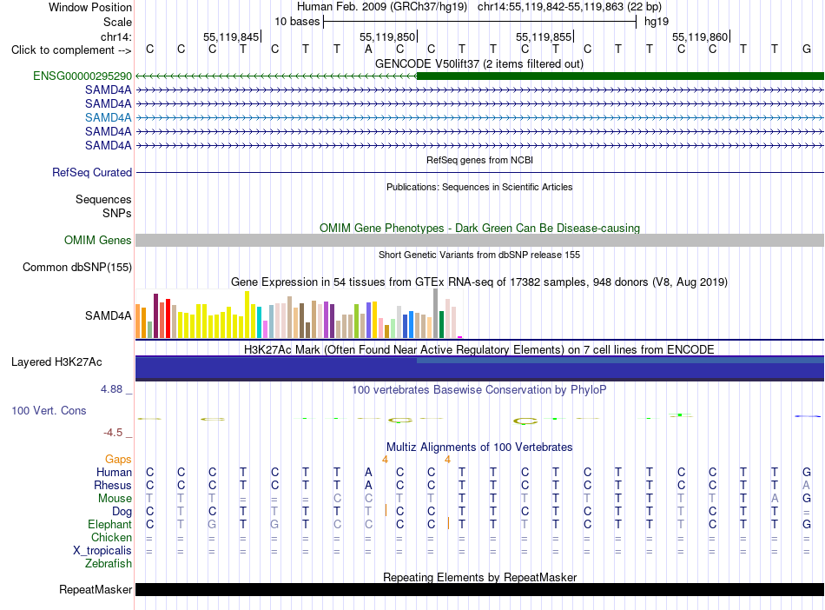Click the orange gap marker '4' near Dog row
This screenshot has width=825, height=610.
(x=385, y=460)
